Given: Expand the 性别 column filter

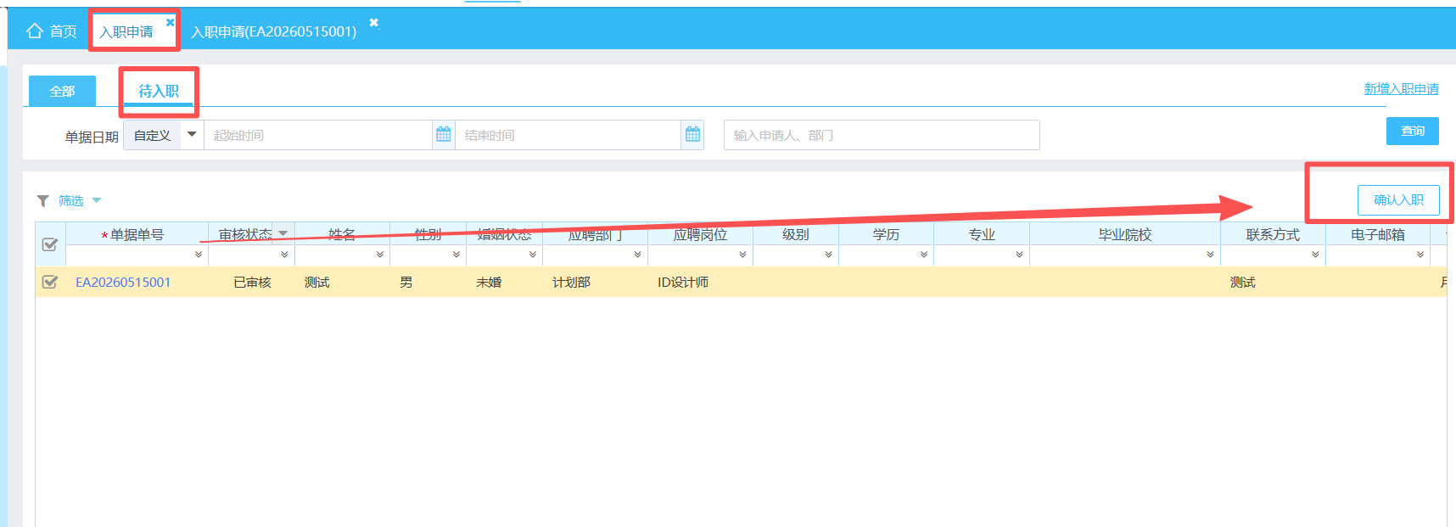Looking at the screenshot, I should (456, 255).
